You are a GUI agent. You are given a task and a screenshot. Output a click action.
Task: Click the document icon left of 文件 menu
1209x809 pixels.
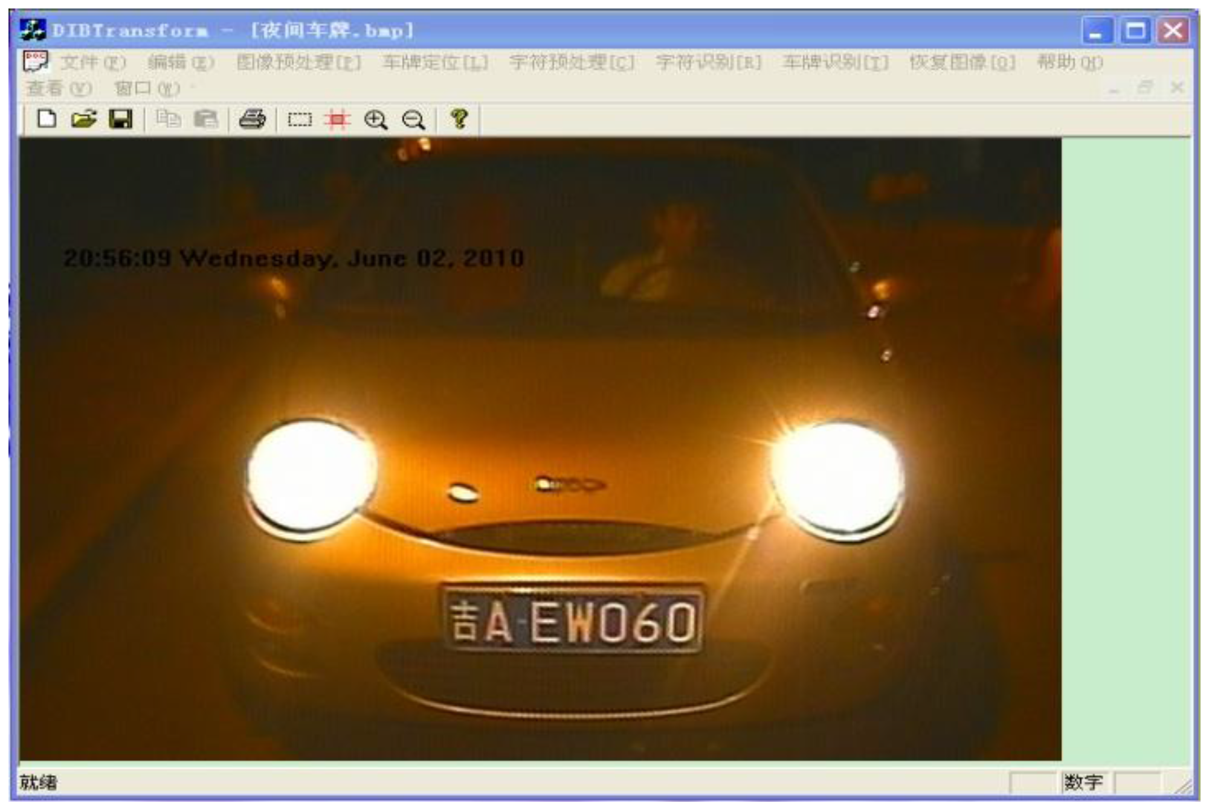coord(35,61)
